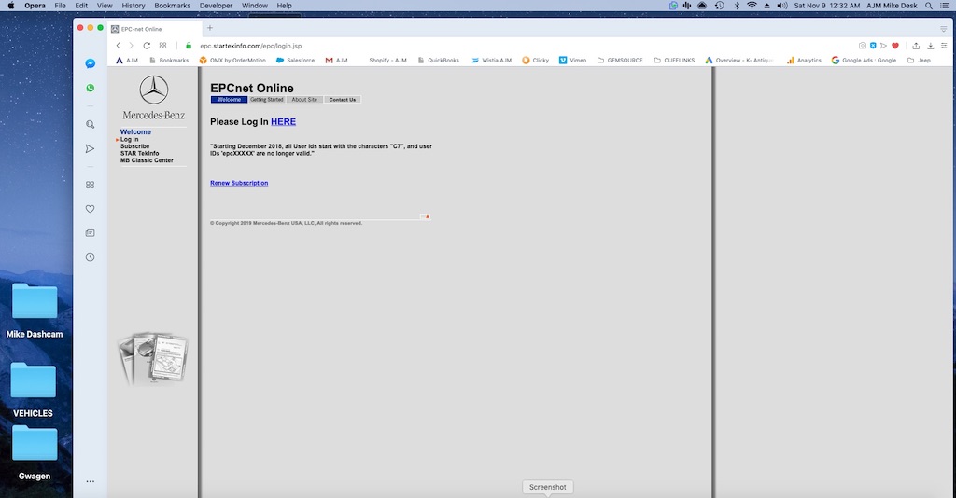Open the Bookmarks menu in the menu bar
The width and height of the screenshot is (956, 498).
(x=171, y=6)
